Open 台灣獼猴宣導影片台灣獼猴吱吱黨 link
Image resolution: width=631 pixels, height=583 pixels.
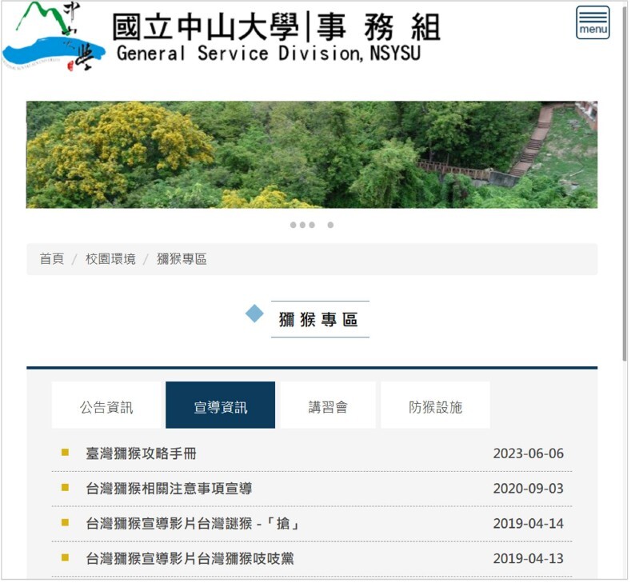[x=190, y=558]
